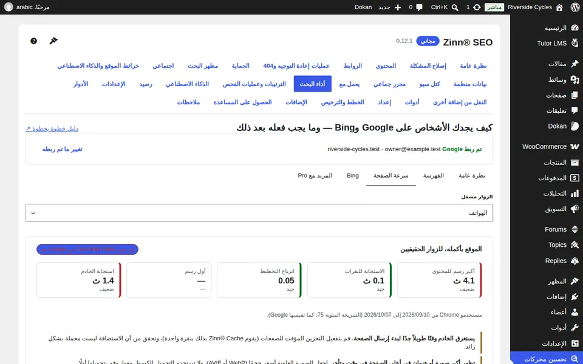
Task: Open the المزيد مع Pro tab
Action: tap(315, 176)
